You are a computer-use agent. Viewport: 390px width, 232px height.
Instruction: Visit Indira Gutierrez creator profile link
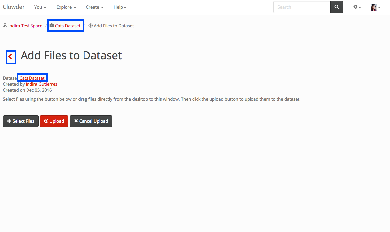coord(41,84)
